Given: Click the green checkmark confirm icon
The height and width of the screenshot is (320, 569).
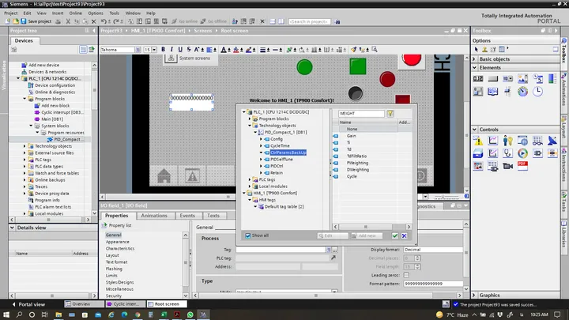Looking at the screenshot, I should (395, 235).
